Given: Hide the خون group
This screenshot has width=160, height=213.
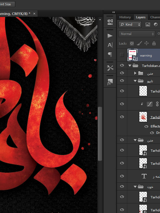Looking at the screenshot, I should point(122,186).
